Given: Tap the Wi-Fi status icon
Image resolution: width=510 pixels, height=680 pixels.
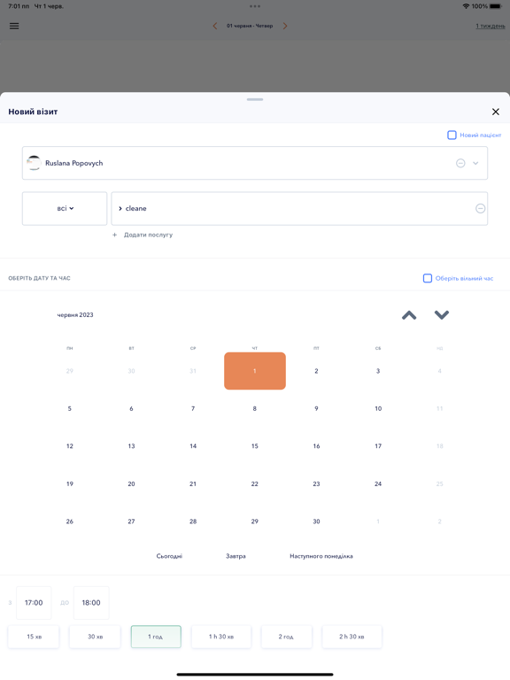Looking at the screenshot, I should [x=467, y=6].
